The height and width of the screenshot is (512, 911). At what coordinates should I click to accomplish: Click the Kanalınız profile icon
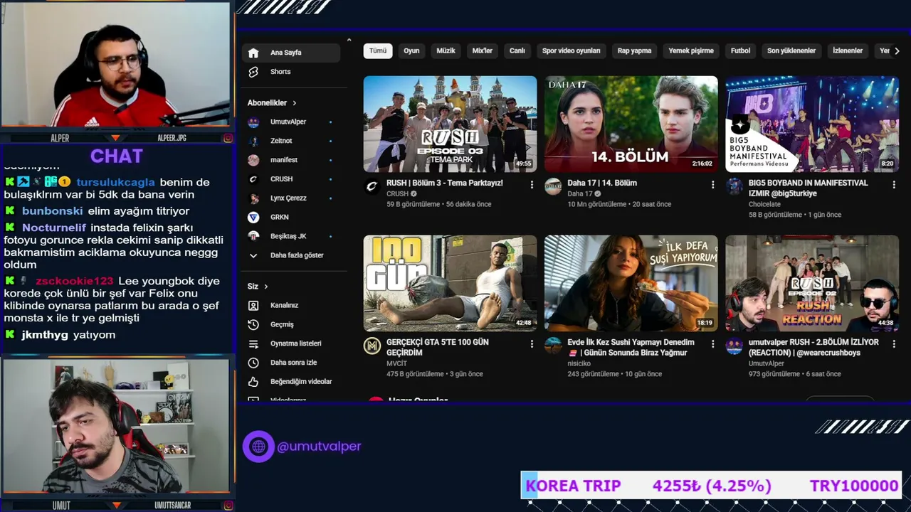click(x=253, y=305)
